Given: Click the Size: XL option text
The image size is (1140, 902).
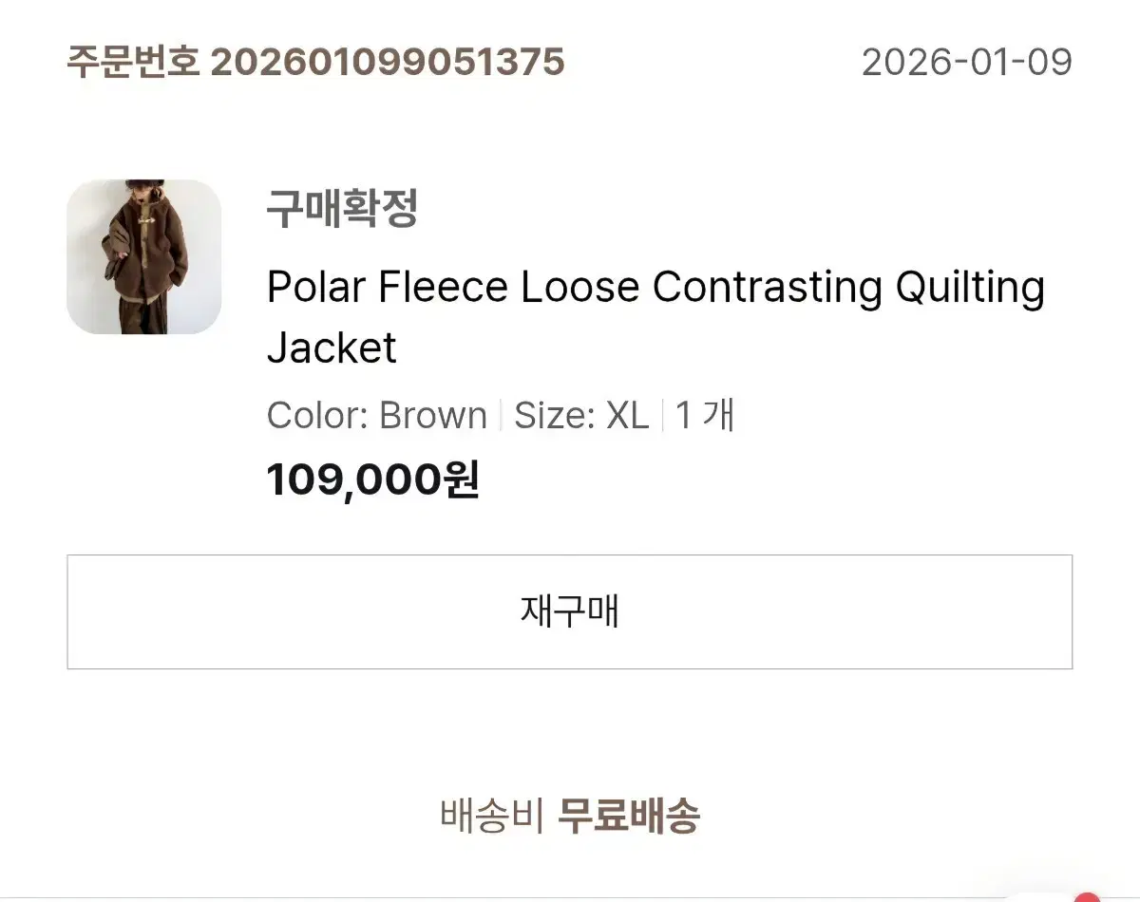Looking at the screenshot, I should [x=581, y=416].
